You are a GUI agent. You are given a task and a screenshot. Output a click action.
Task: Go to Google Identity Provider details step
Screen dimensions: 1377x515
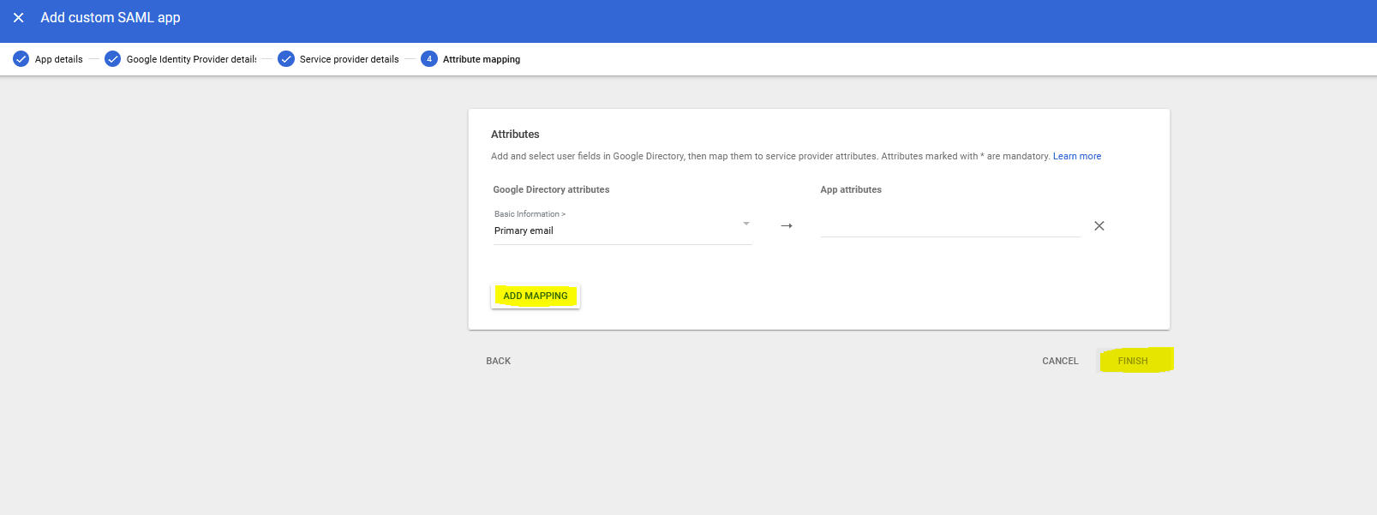tap(191, 60)
